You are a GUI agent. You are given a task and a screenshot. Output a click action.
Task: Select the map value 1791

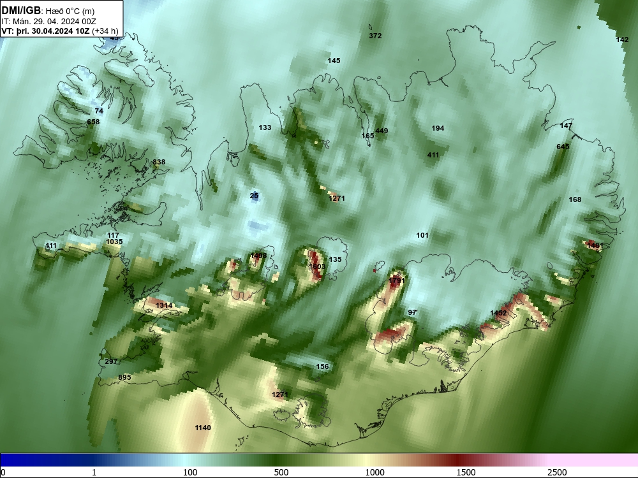coord(397,280)
